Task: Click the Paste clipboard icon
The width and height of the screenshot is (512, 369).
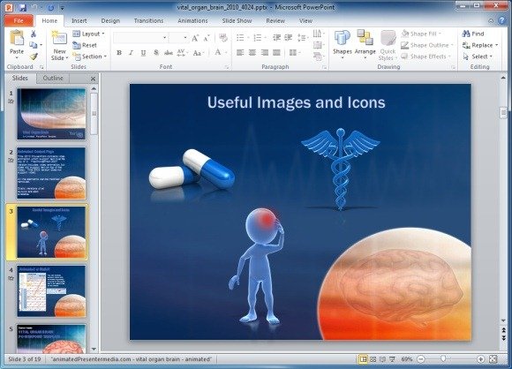Action: coord(16,39)
